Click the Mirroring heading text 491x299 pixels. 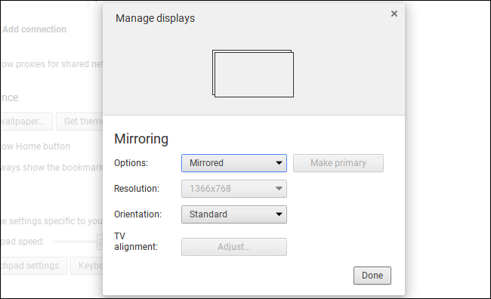[x=141, y=139]
